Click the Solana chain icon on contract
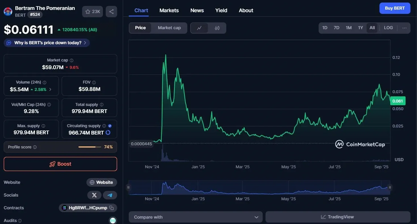417x224 pixels. [x=64, y=208]
